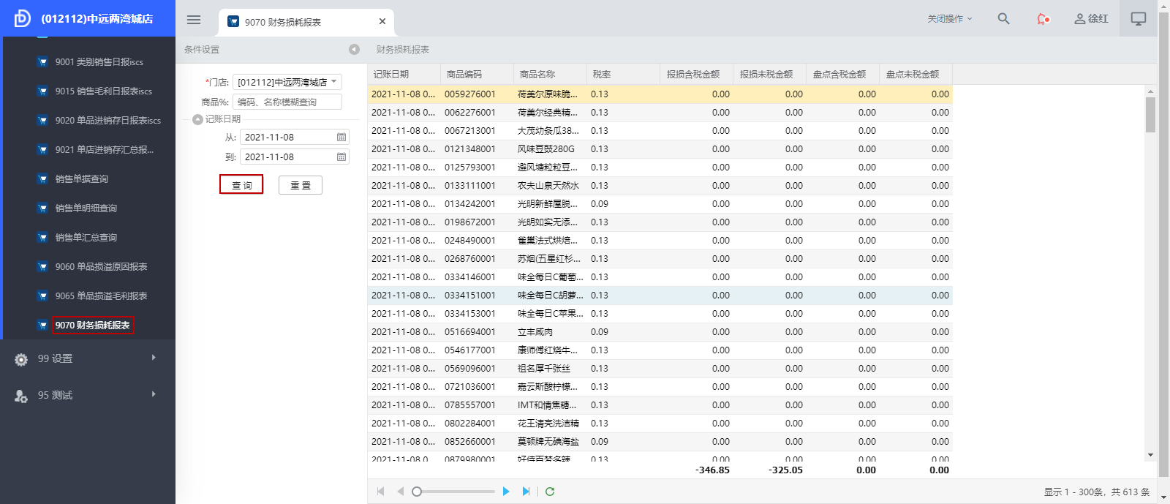Image resolution: width=1170 pixels, height=504 pixels.
Task: Open 9060 单品损溢原因报表 report
Action: (102, 267)
